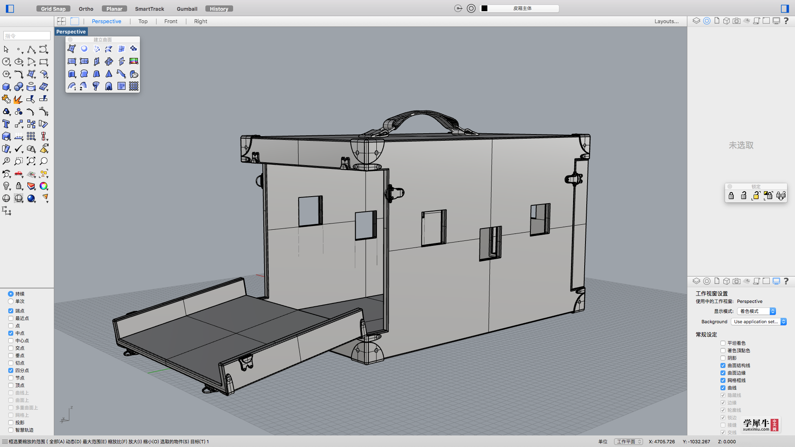Open the rectangular Array tool
This screenshot has width=795, height=447.
pyautogui.click(x=31, y=136)
